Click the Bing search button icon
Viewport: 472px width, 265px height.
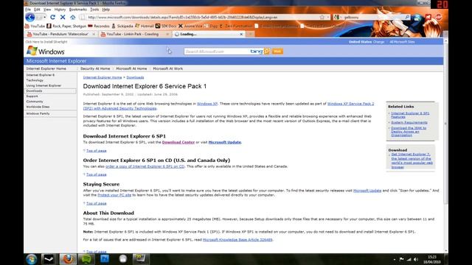(267, 52)
